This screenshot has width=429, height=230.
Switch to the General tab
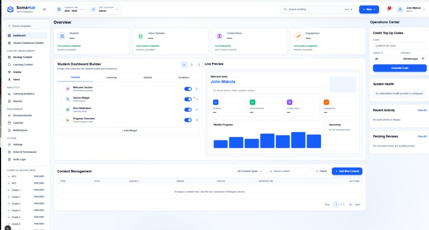(x=76, y=78)
